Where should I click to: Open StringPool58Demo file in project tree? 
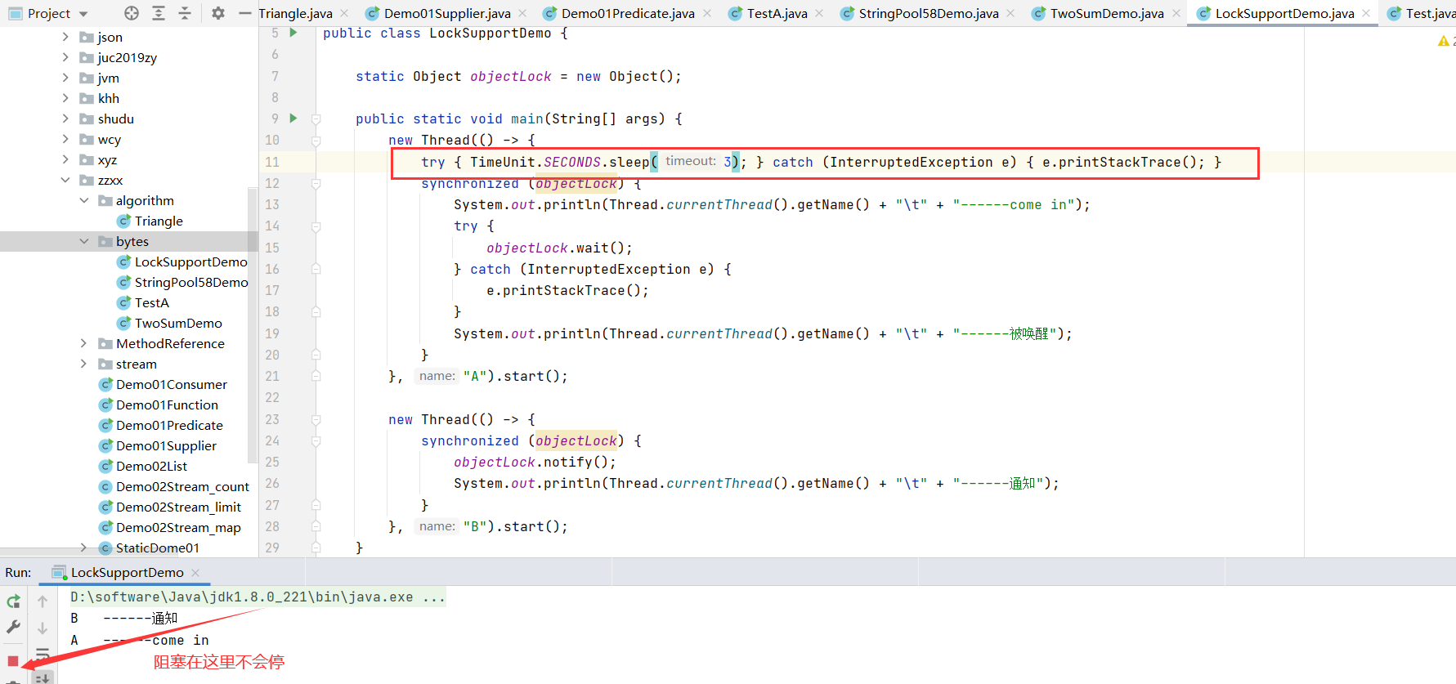pos(190,282)
